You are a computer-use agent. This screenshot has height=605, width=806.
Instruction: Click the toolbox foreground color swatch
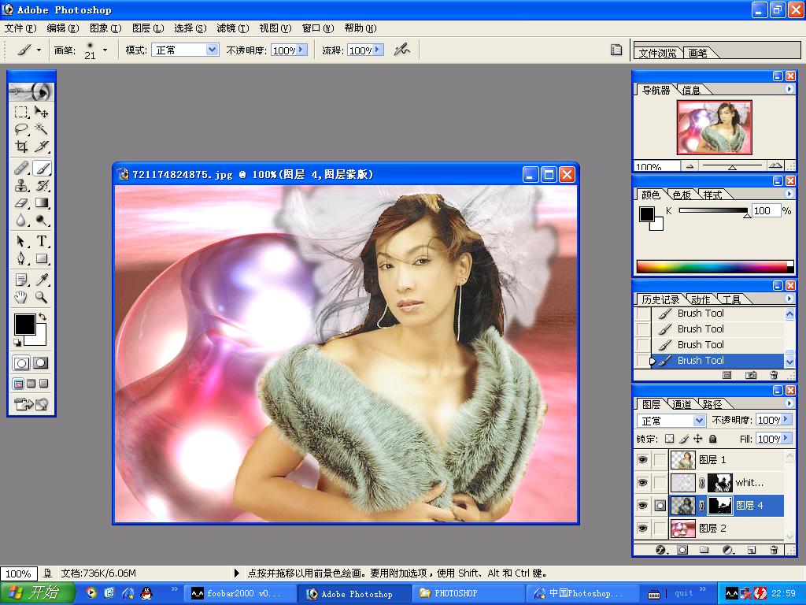(x=24, y=324)
